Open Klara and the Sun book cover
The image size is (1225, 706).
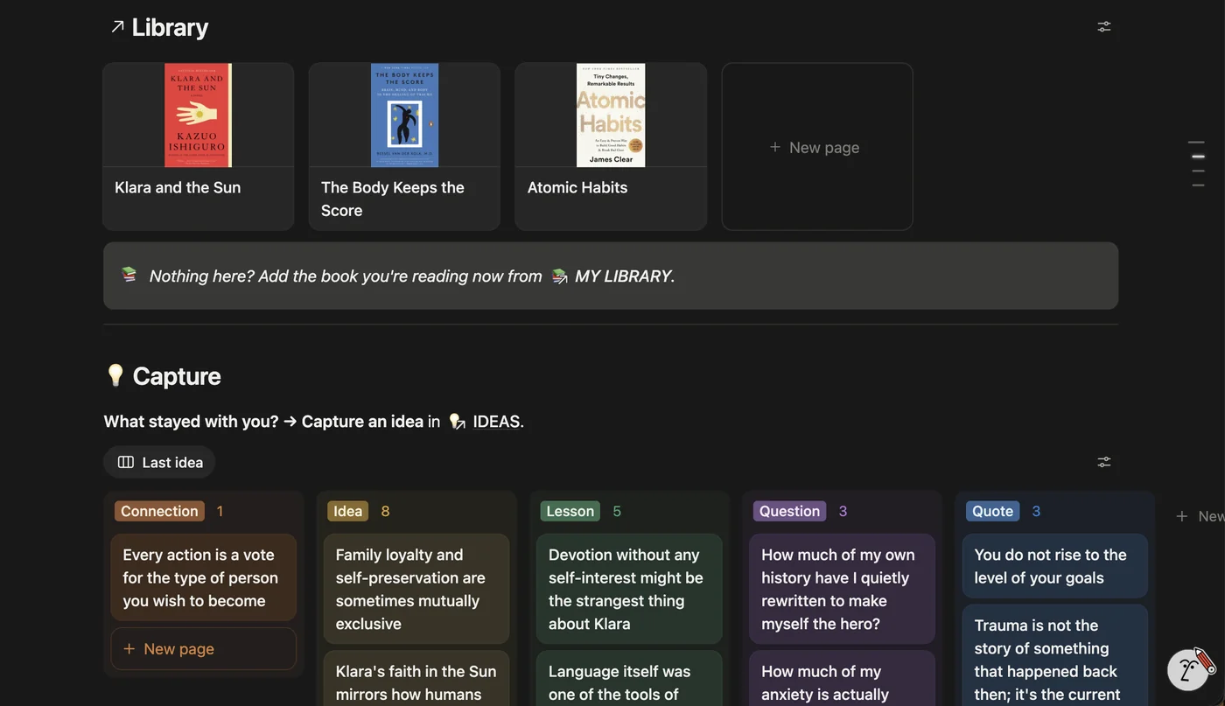[198, 115]
